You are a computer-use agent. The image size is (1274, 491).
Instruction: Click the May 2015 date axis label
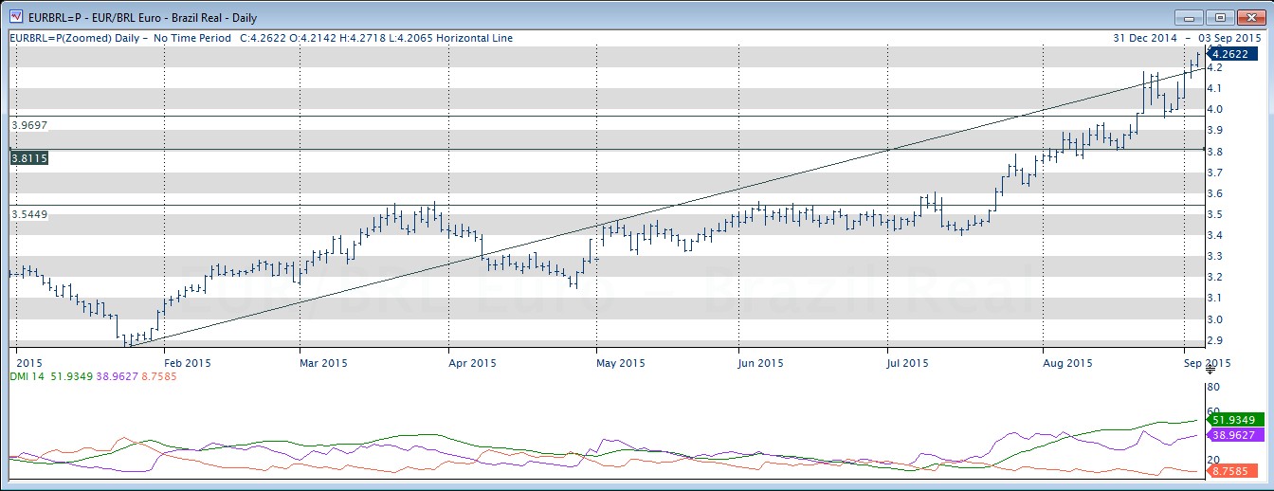(621, 363)
